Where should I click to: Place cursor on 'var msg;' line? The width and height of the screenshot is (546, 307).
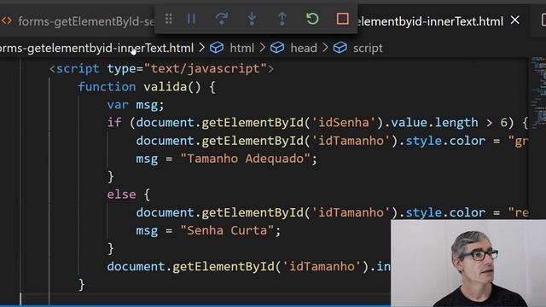(136, 105)
